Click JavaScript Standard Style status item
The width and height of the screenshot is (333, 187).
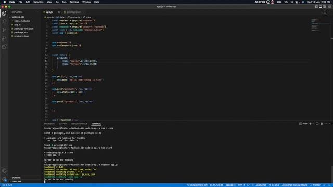[294, 185]
